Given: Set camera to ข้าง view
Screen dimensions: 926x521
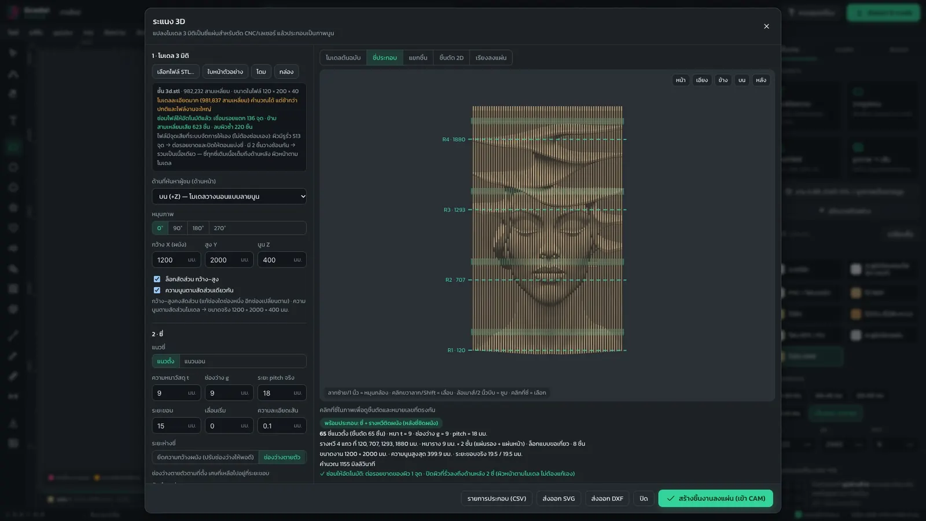Looking at the screenshot, I should click(x=723, y=80).
